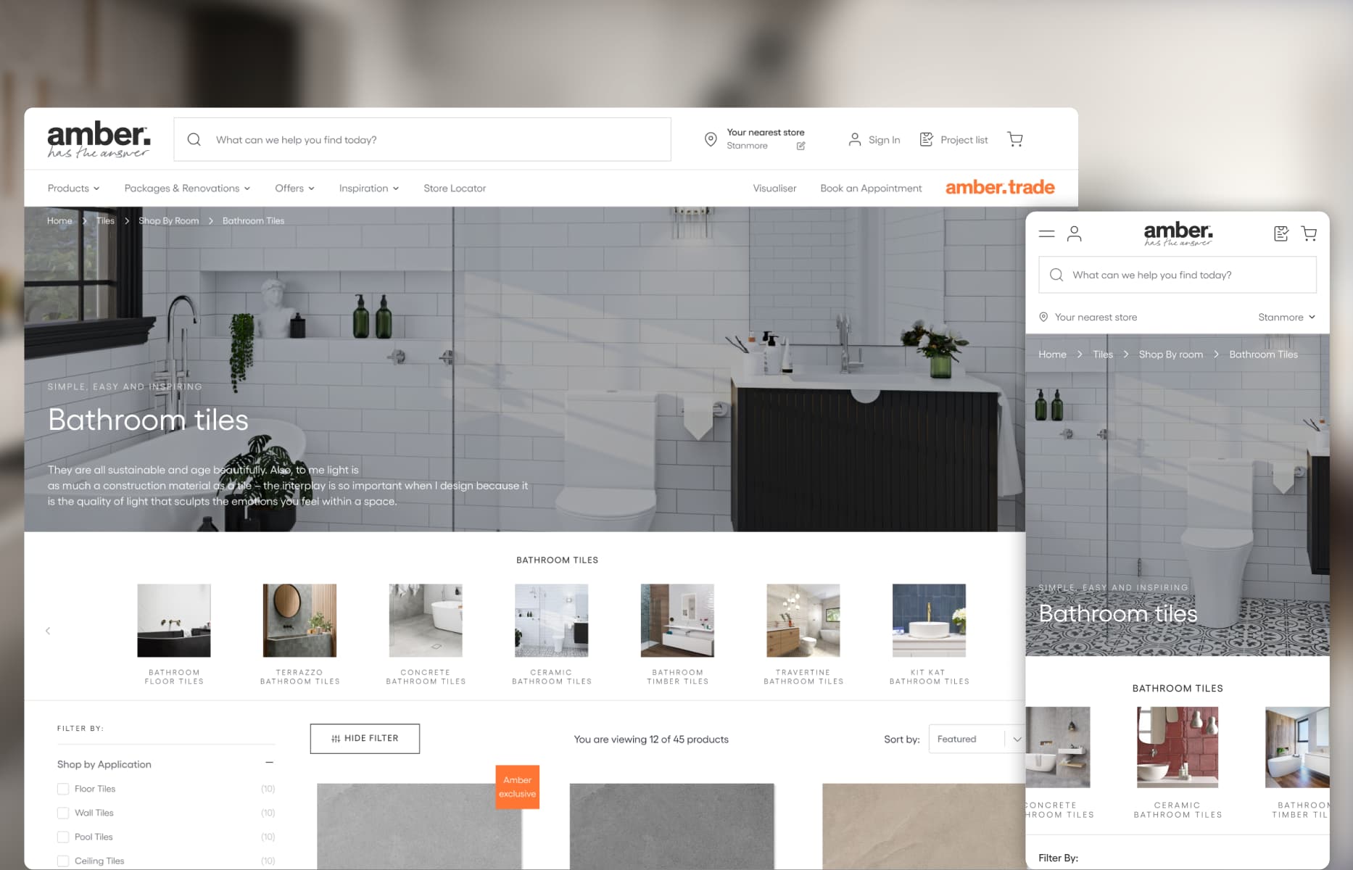Click the edit nearest store pencil icon
1353x870 pixels.
tap(800, 146)
